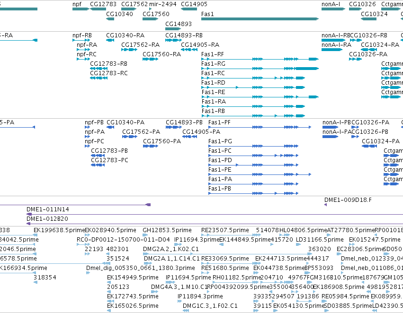Click the CG10326-PB protein label
Viewport: 403px width, 313px height.
(369, 132)
